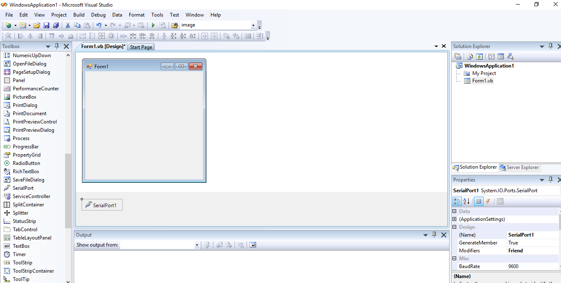The width and height of the screenshot is (561, 283).
Task: Open Solution Explorer window position dropdown arrow
Action: coord(542,46)
